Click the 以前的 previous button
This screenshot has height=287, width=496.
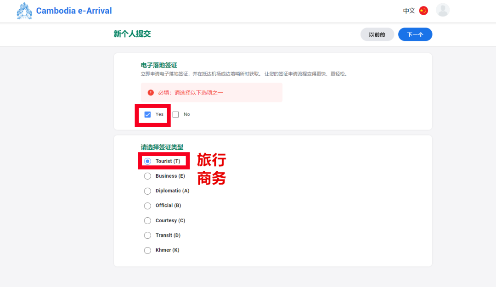(x=377, y=34)
